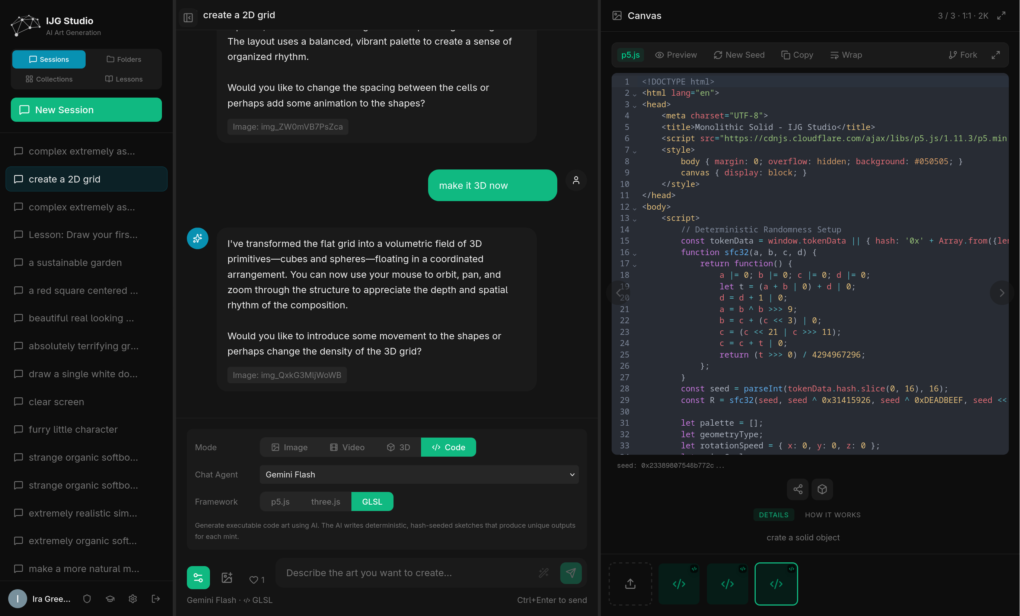The width and height of the screenshot is (1020, 616).
Task: Open the graduation cap lessons icon
Action: pyautogui.click(x=110, y=598)
